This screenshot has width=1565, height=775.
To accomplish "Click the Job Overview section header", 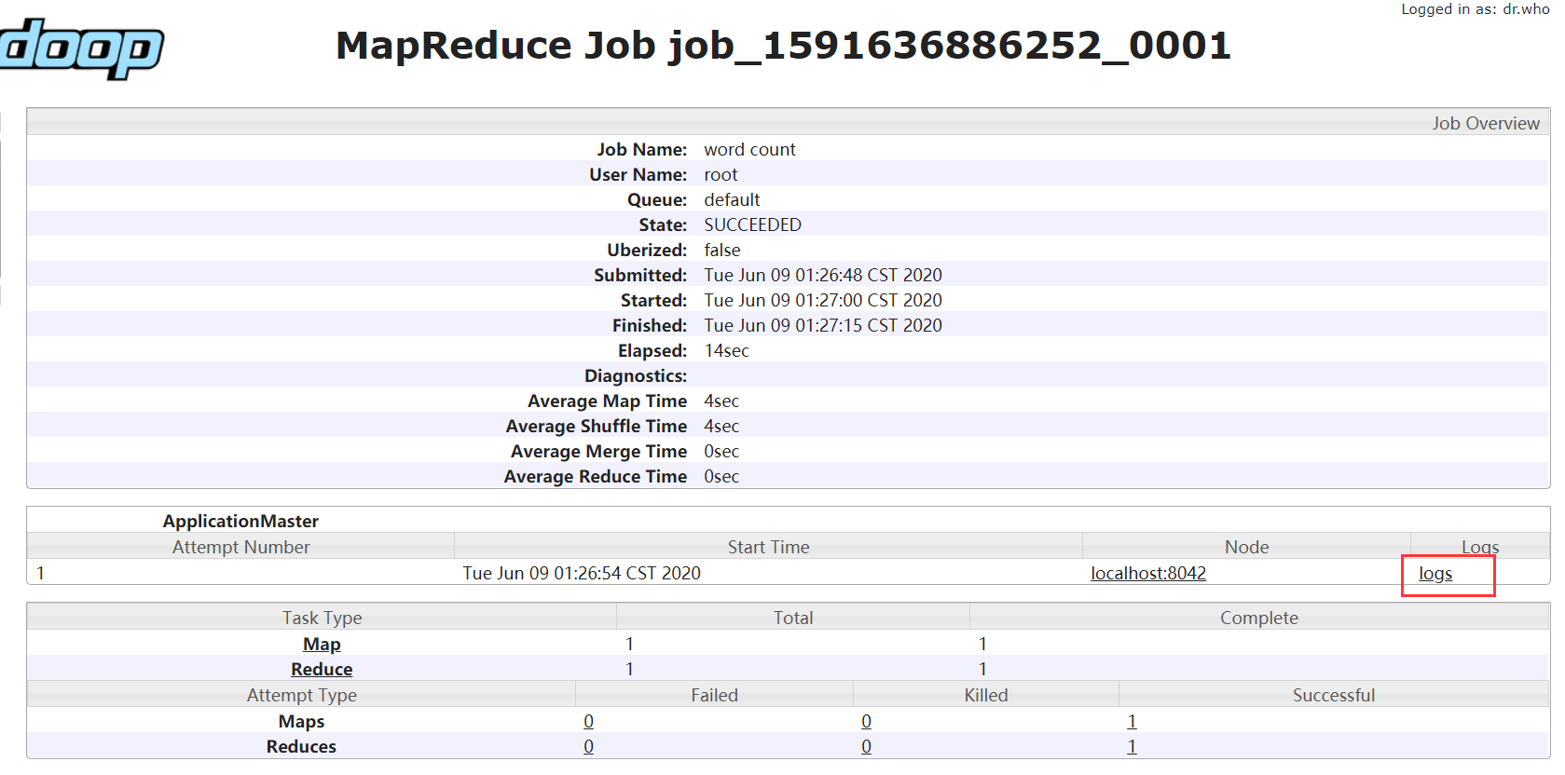I will click(x=1485, y=124).
